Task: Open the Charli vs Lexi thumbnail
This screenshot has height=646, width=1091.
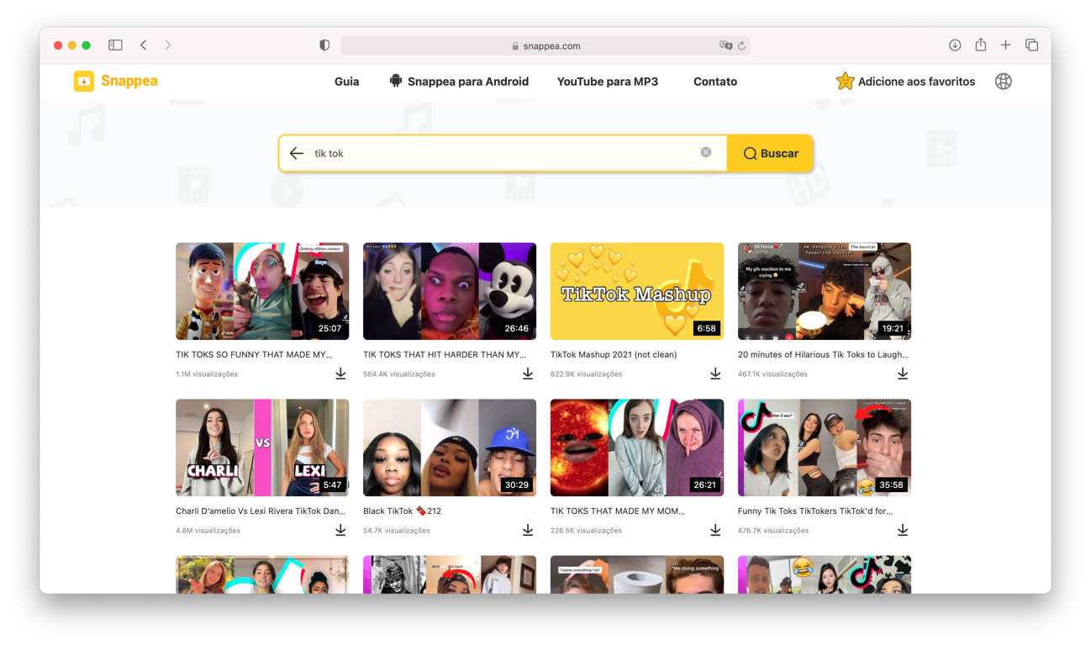Action: click(262, 447)
